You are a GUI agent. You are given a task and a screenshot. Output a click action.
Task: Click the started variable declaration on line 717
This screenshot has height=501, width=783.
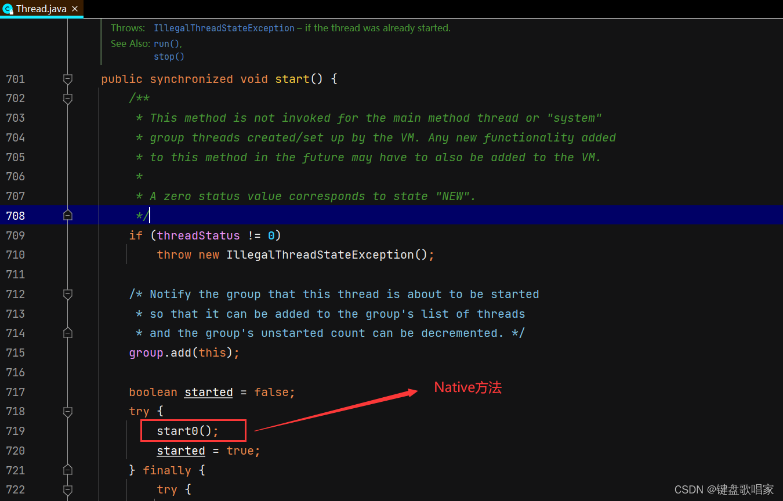click(208, 392)
